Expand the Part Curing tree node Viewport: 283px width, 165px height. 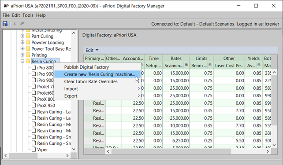22,36
